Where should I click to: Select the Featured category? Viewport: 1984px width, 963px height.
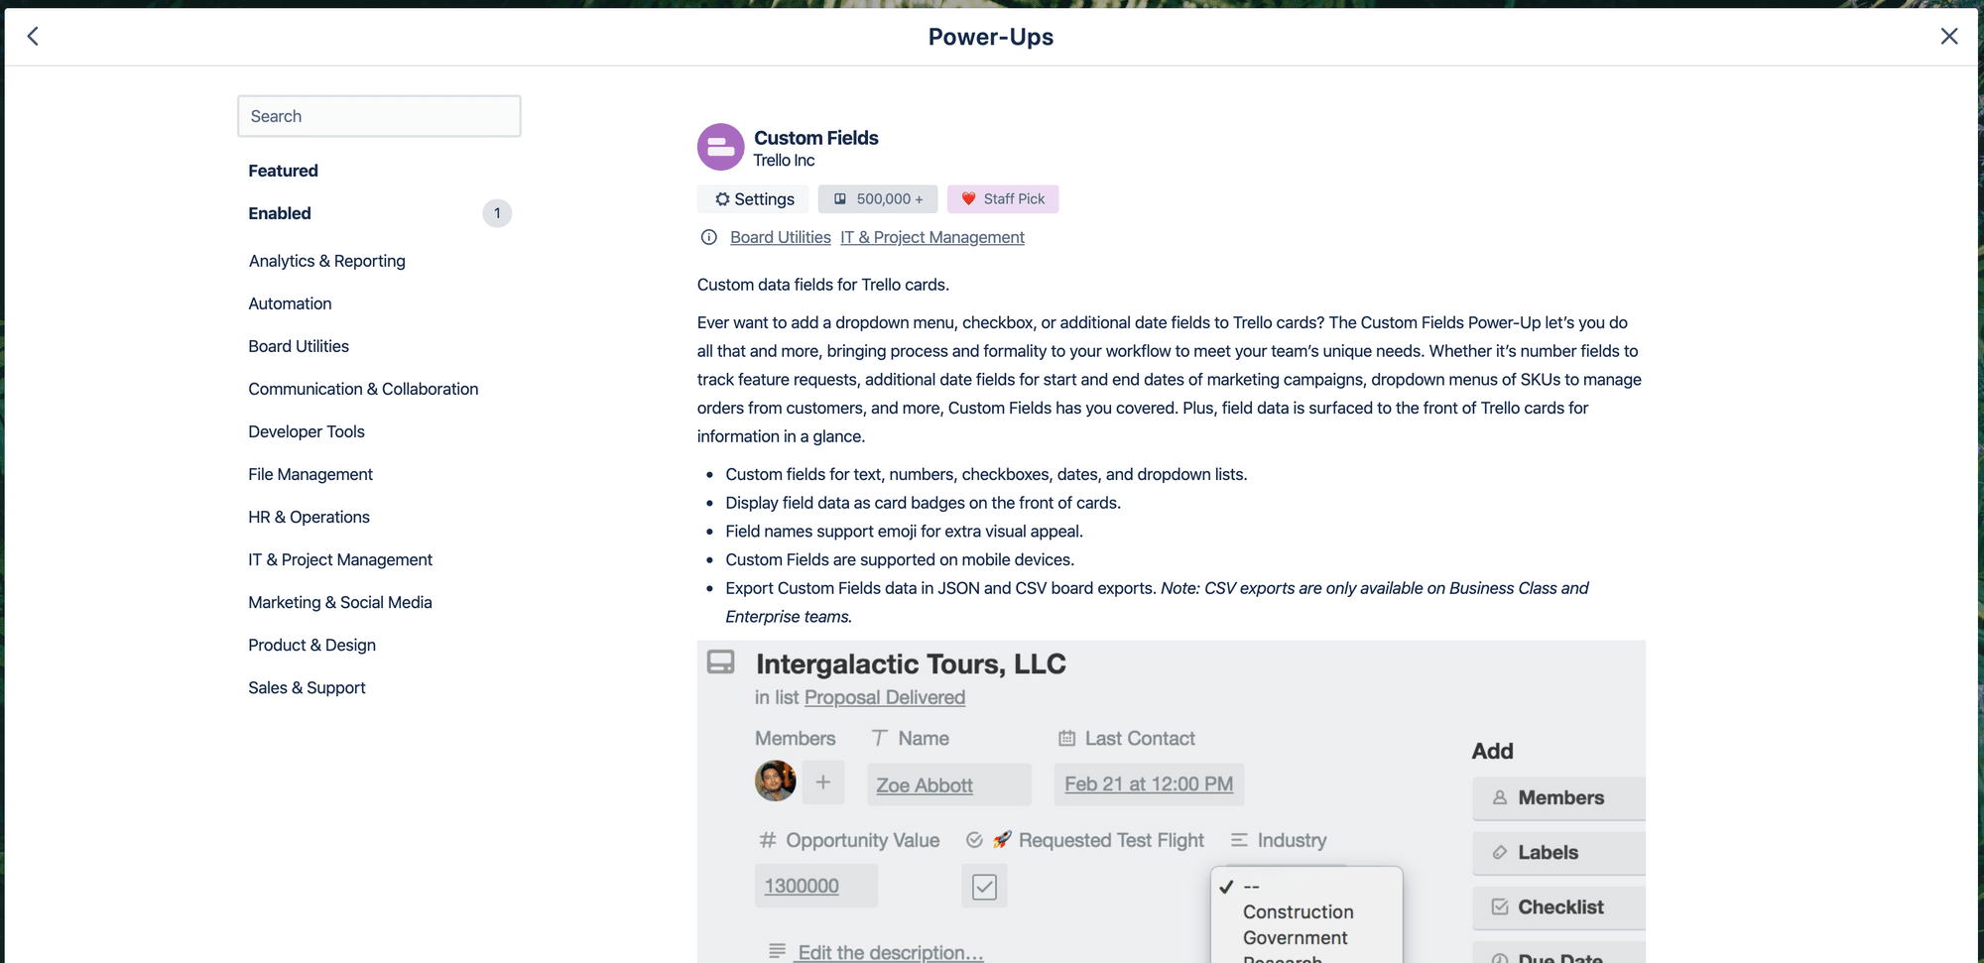(x=283, y=171)
